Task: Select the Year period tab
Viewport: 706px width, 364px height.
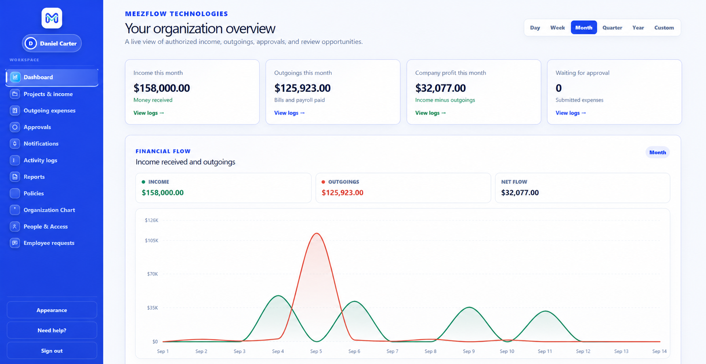Action: click(638, 27)
